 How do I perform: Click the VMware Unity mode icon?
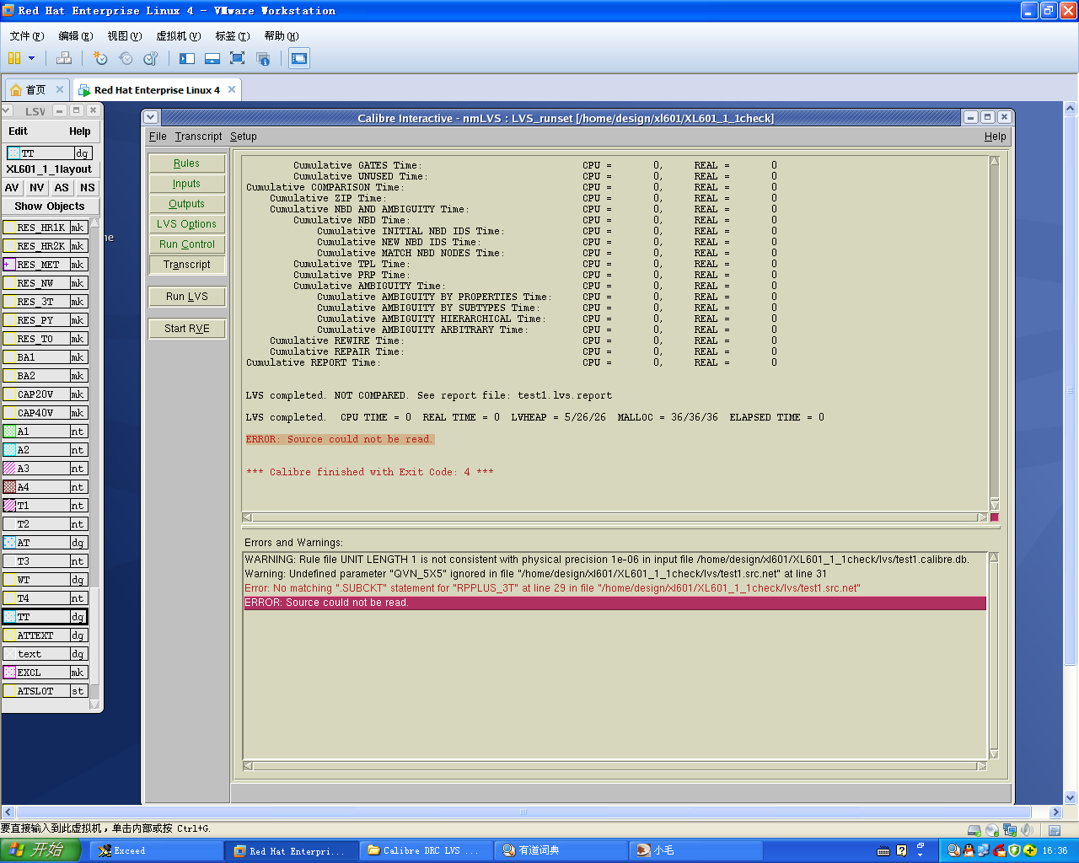[263, 58]
